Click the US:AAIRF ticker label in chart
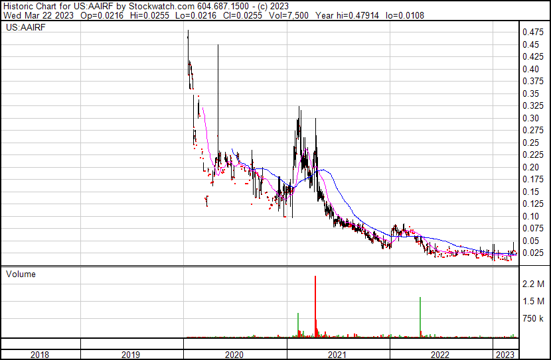The image size is (551, 360). pos(21,29)
